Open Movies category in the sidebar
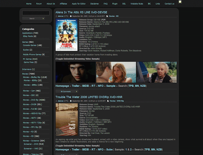The image size is (203, 155). tap(25, 74)
